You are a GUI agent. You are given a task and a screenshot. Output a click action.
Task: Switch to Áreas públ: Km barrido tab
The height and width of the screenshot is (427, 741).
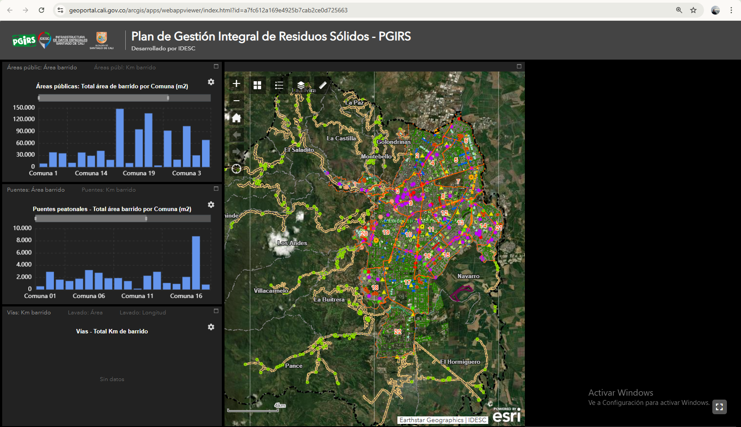point(125,68)
